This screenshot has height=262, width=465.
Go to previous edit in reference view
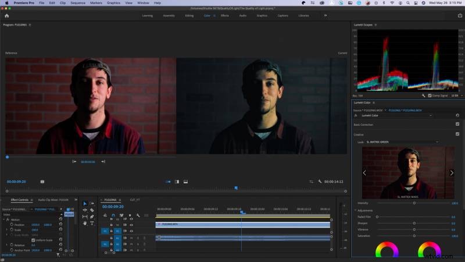(x=74, y=162)
